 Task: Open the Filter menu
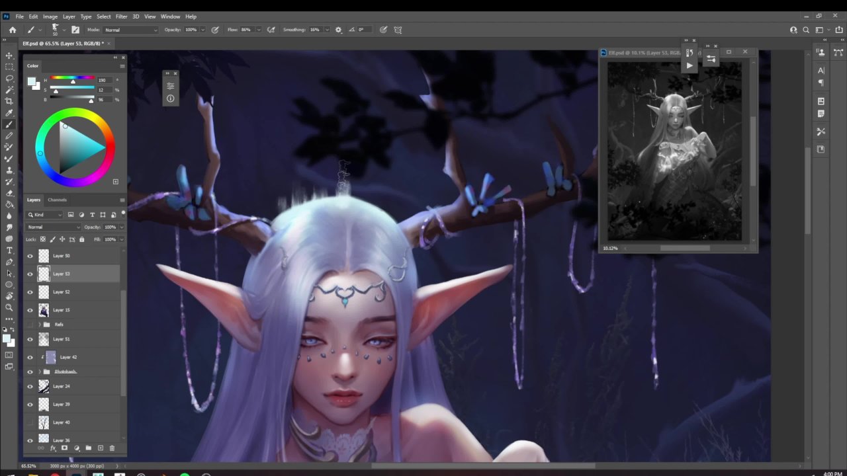(121, 17)
